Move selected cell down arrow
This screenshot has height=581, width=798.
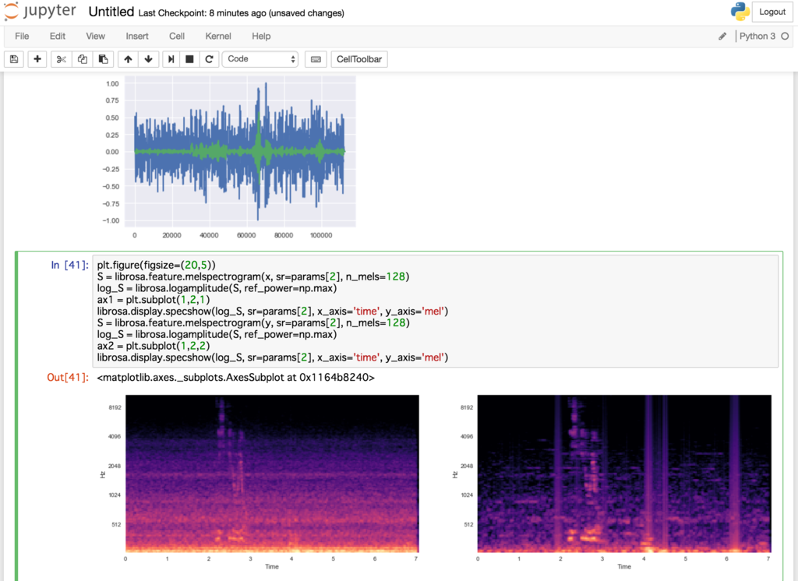[x=149, y=59]
